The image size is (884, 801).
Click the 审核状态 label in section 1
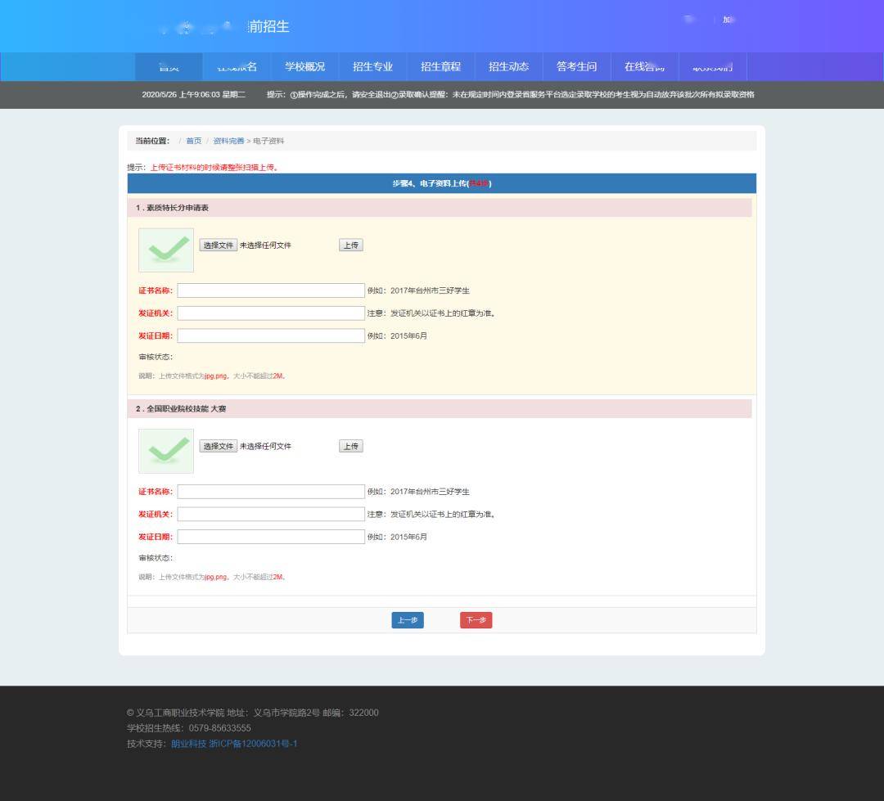156,357
